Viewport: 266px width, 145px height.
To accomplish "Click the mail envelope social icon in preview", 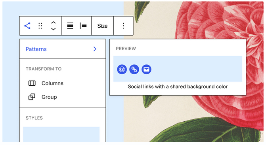I will click(146, 69).
